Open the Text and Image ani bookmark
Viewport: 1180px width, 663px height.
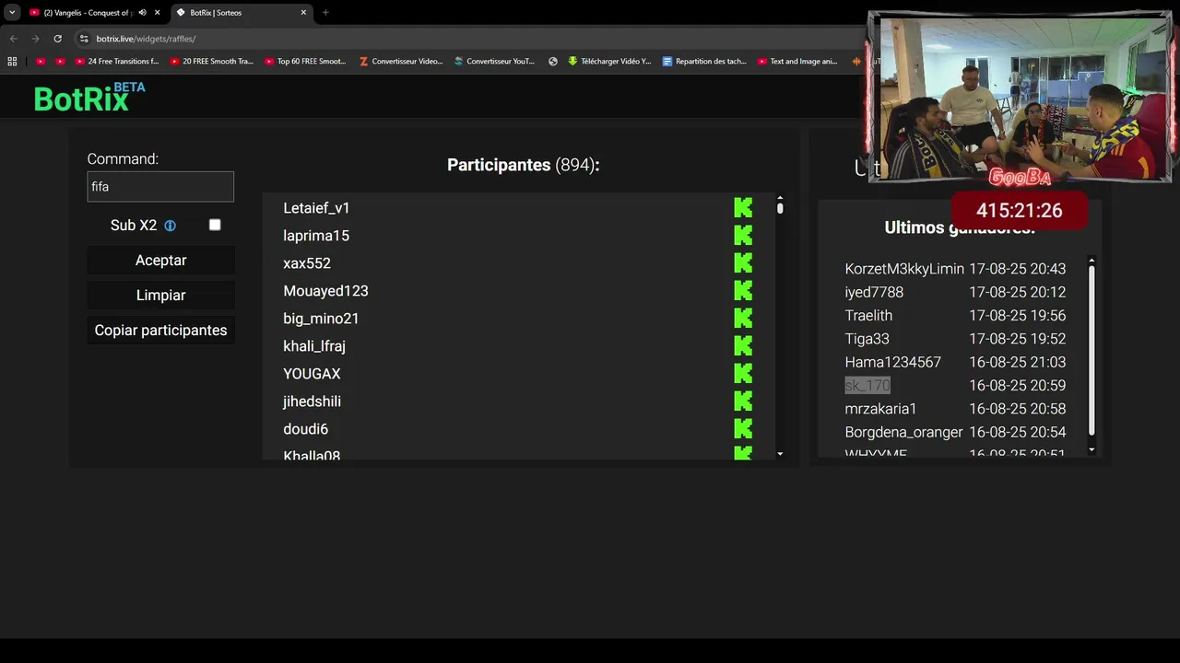point(798,62)
